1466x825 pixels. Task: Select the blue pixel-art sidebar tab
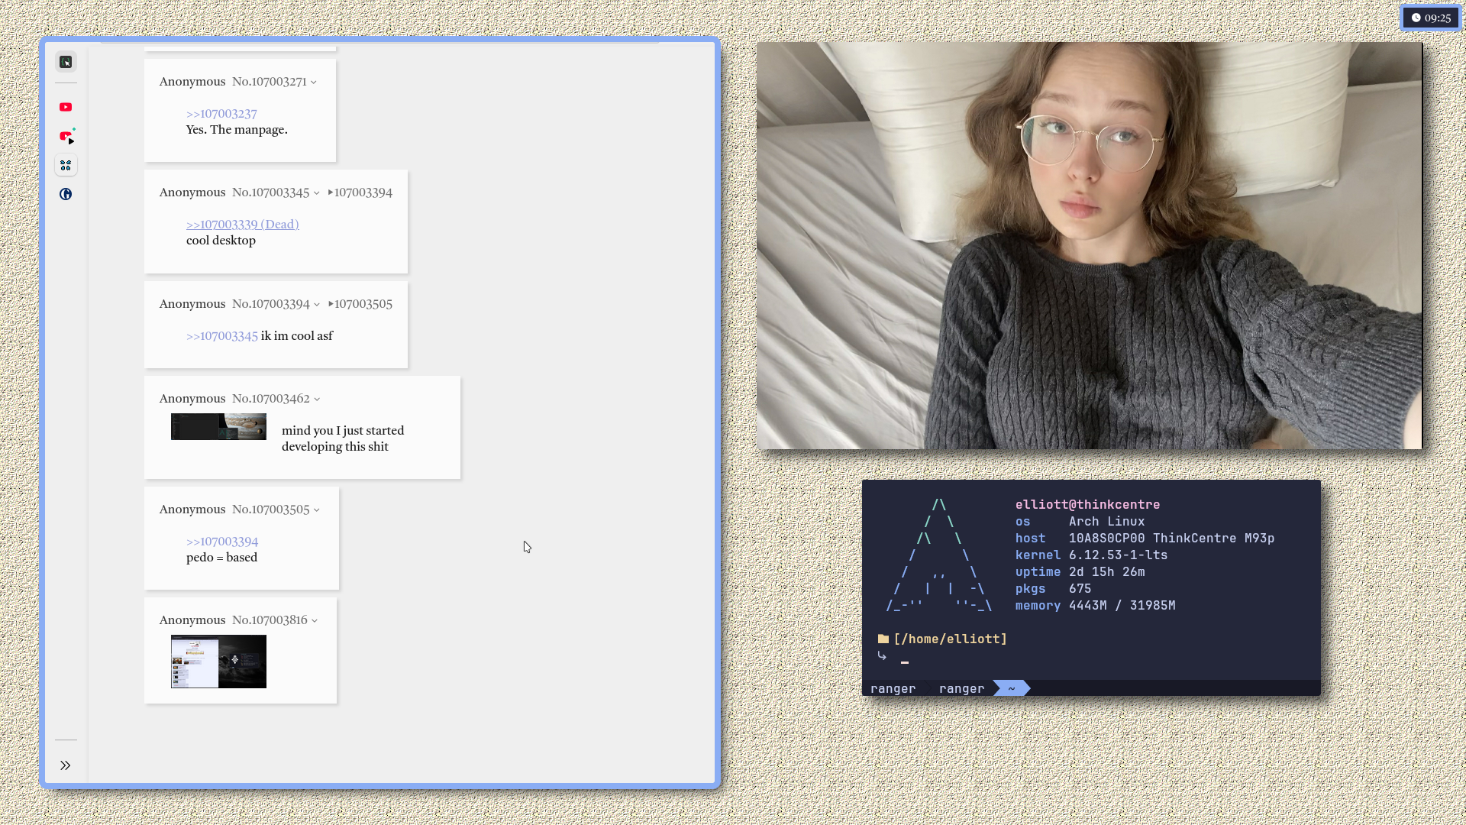pos(66,165)
